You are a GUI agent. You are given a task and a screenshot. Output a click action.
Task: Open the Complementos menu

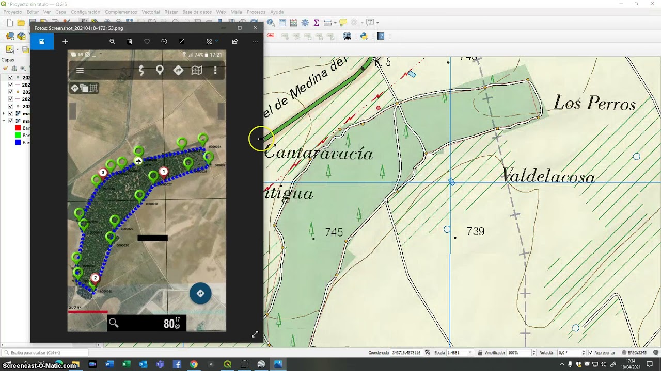[x=121, y=12]
